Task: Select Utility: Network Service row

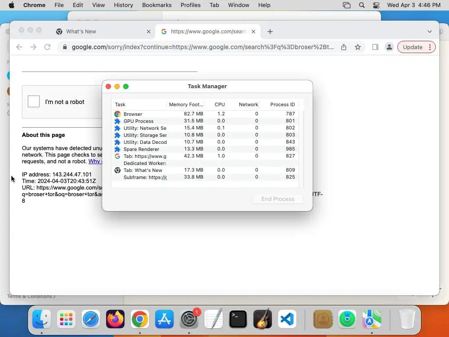Action: (205, 128)
